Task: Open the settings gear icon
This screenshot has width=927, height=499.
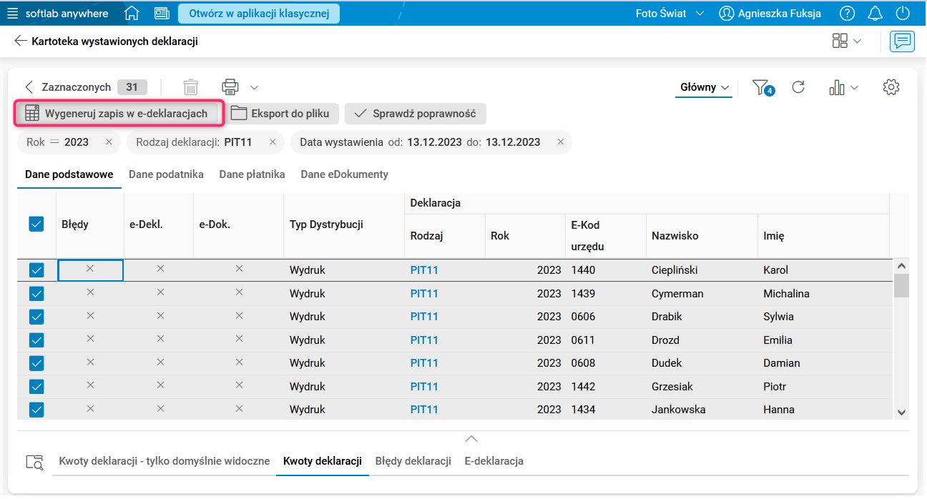Action: (x=891, y=87)
